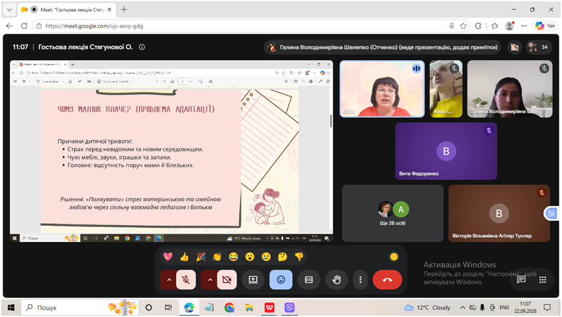
Task: Open the chat panel icon
Action: click(521, 279)
